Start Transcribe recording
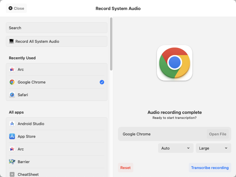This screenshot has height=177, width=236. click(210, 168)
